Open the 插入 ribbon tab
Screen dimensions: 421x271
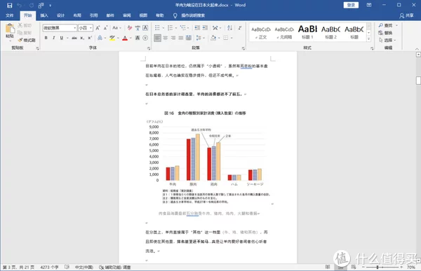[44, 15]
